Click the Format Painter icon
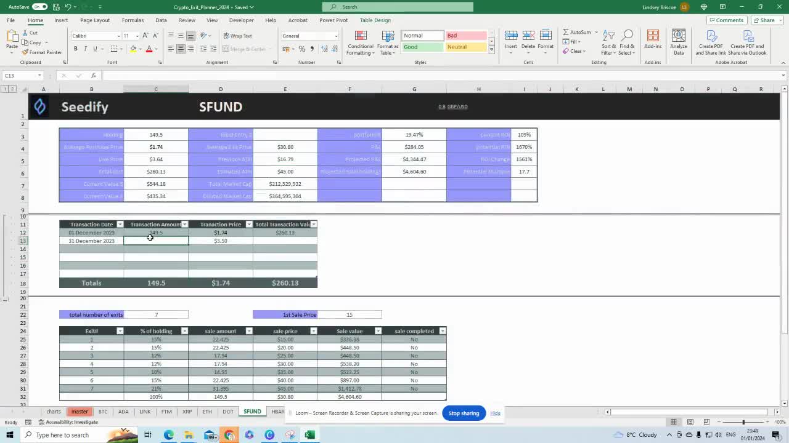Screen dimensions: 789x443 (x=25, y=52)
